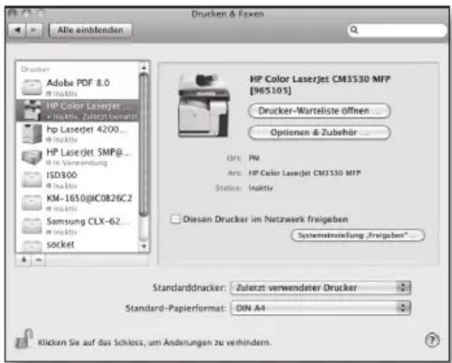The width and height of the screenshot is (452, 363).
Task: Select the HP LaserJet 5MP printer
Action: (77, 156)
